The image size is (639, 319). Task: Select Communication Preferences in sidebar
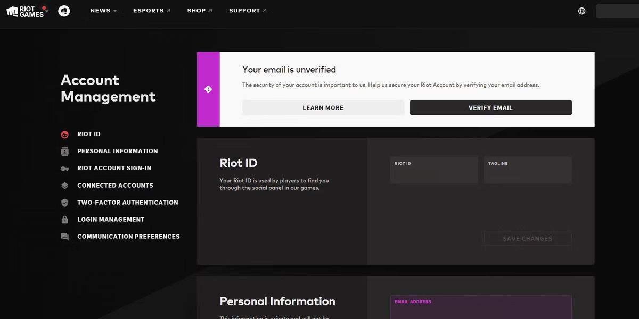coord(128,237)
